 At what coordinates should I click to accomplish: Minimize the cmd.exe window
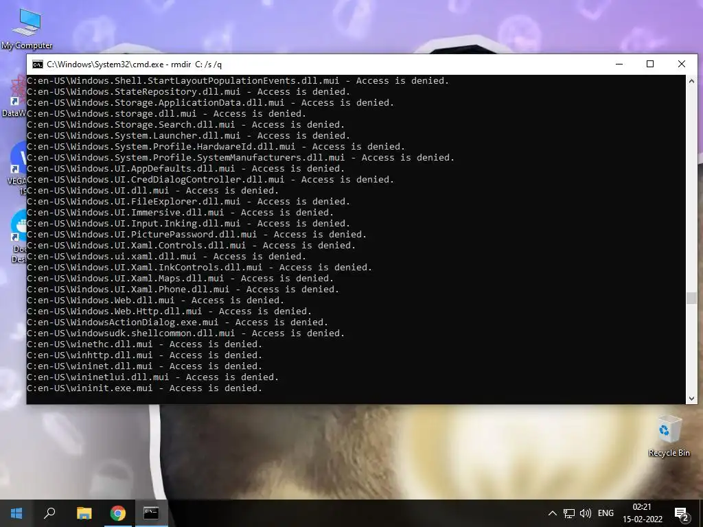tap(619, 64)
